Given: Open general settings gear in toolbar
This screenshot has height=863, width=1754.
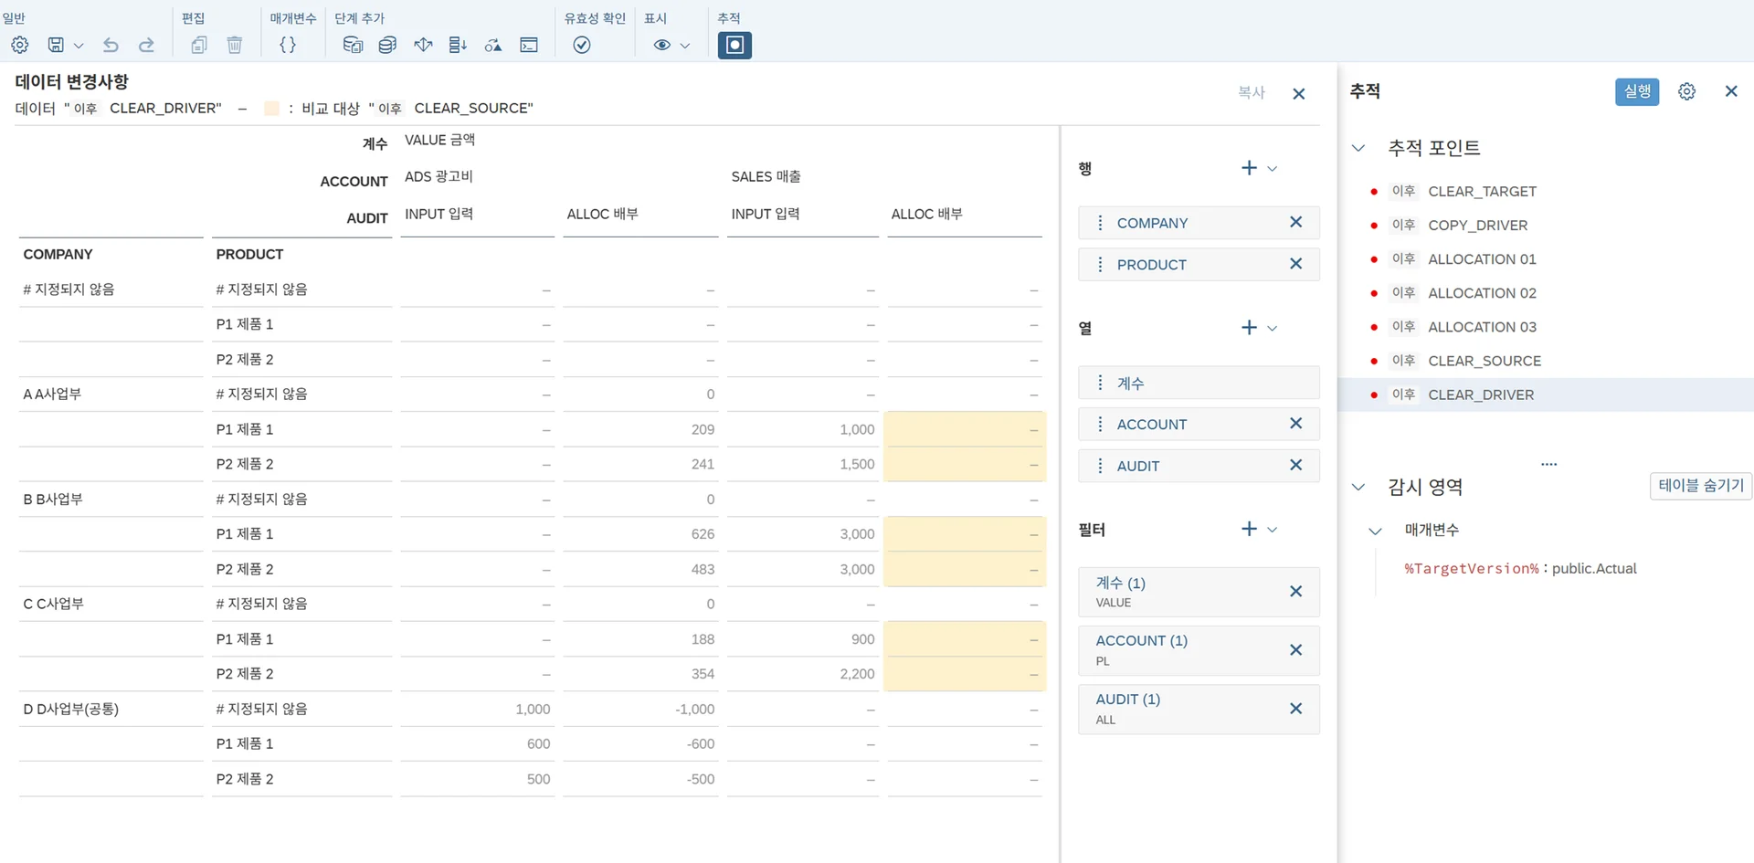Looking at the screenshot, I should click(19, 45).
